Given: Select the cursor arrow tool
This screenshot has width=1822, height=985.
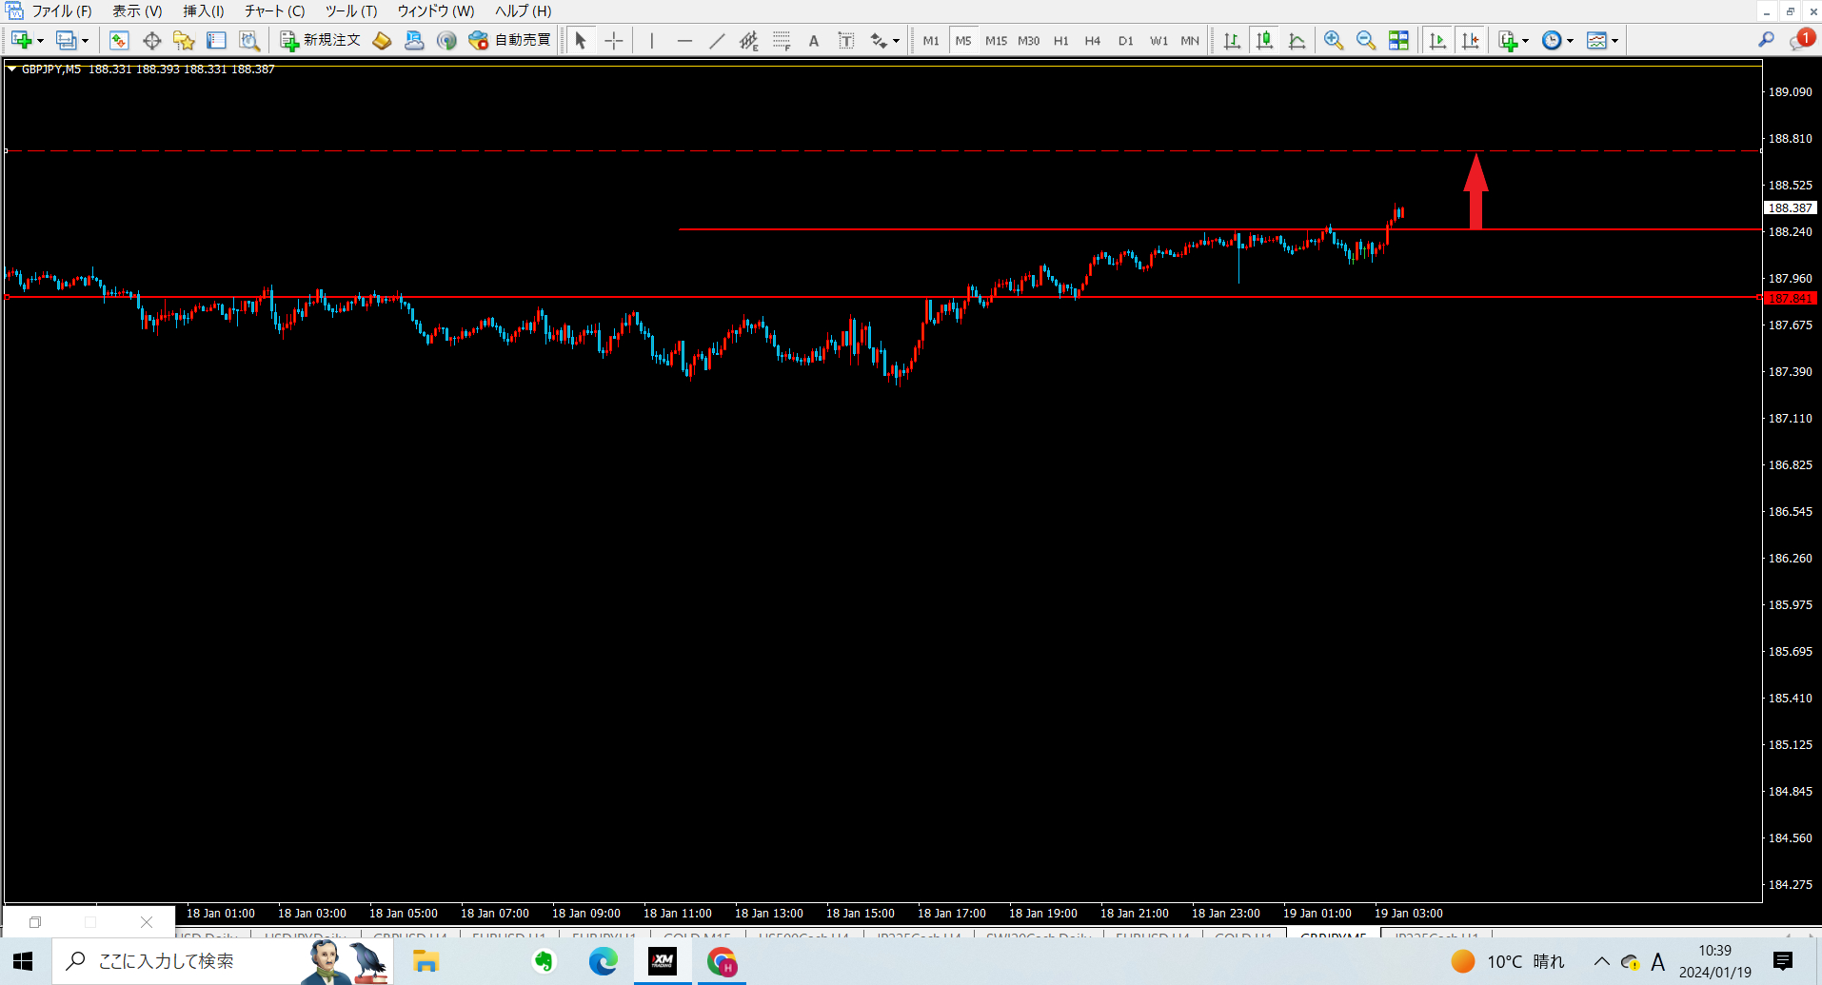Looking at the screenshot, I should click(581, 40).
